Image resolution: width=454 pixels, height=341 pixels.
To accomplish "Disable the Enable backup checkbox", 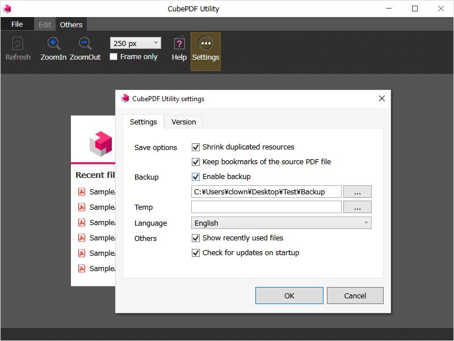I will tap(196, 177).
